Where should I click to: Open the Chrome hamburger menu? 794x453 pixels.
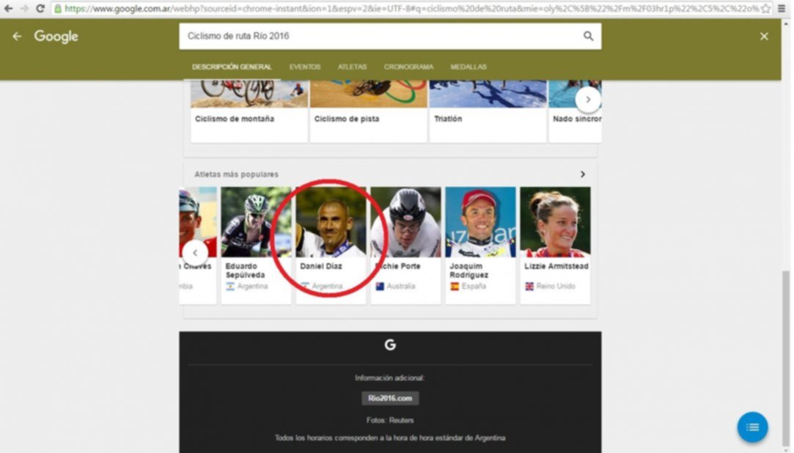(x=782, y=9)
